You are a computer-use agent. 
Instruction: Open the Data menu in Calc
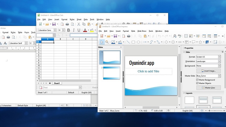[x=86, y=20]
